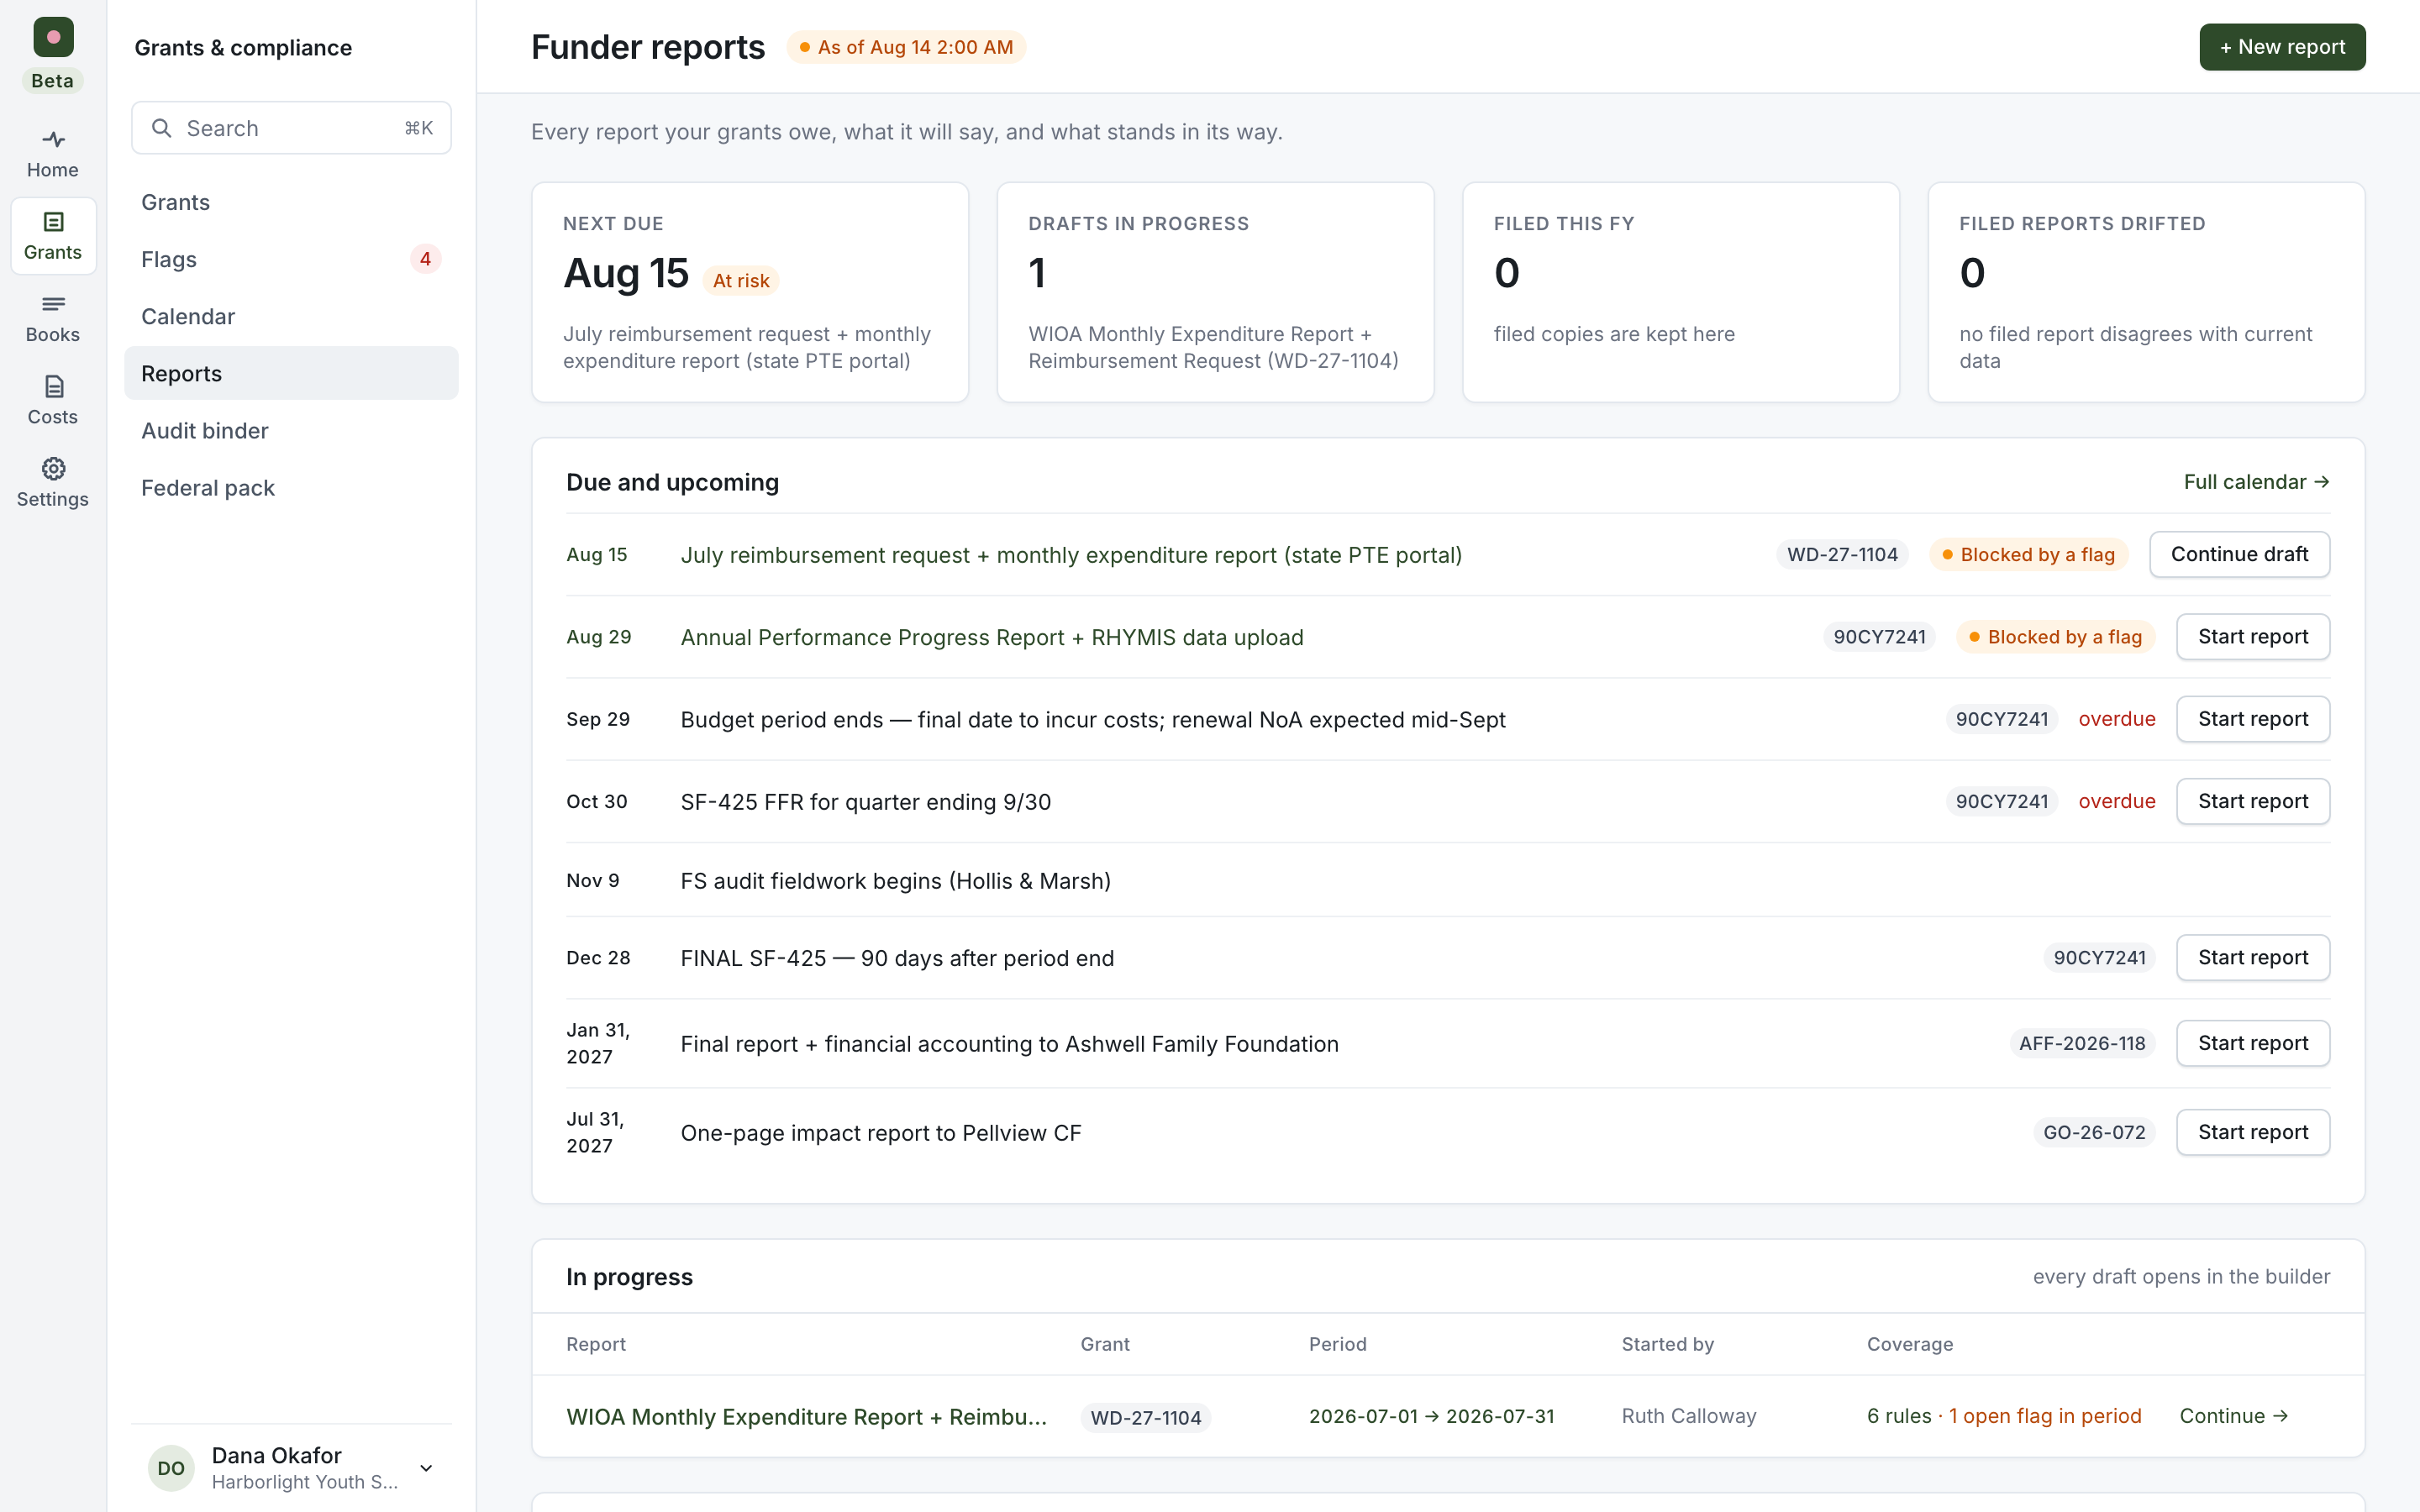Viewport: 2420px width, 1512px height.
Task: Click Blocked by a flag on Aug 29 row
Action: click(x=2055, y=637)
